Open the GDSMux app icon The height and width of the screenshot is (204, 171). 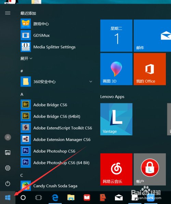pyautogui.click(x=26, y=35)
